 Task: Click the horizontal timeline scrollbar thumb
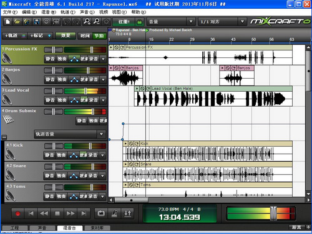132,200
